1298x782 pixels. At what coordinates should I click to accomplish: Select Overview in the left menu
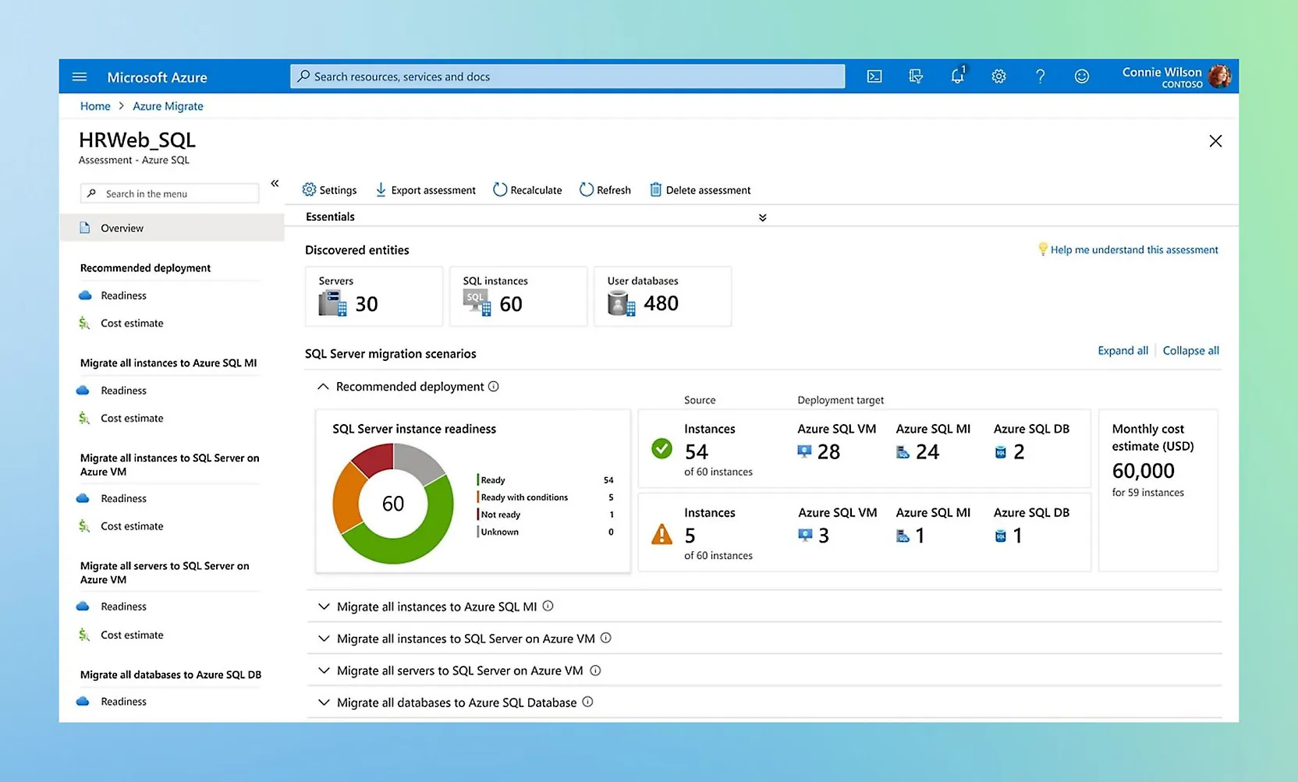click(x=122, y=228)
